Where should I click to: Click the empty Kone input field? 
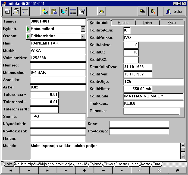coord(139,124)
